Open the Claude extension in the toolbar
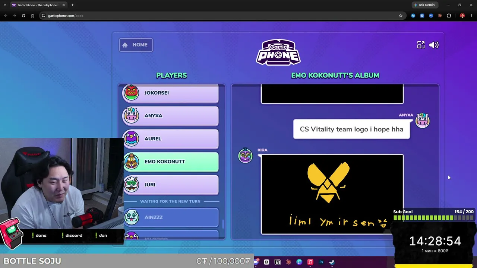The width and height of the screenshot is (477, 268). pos(440,16)
